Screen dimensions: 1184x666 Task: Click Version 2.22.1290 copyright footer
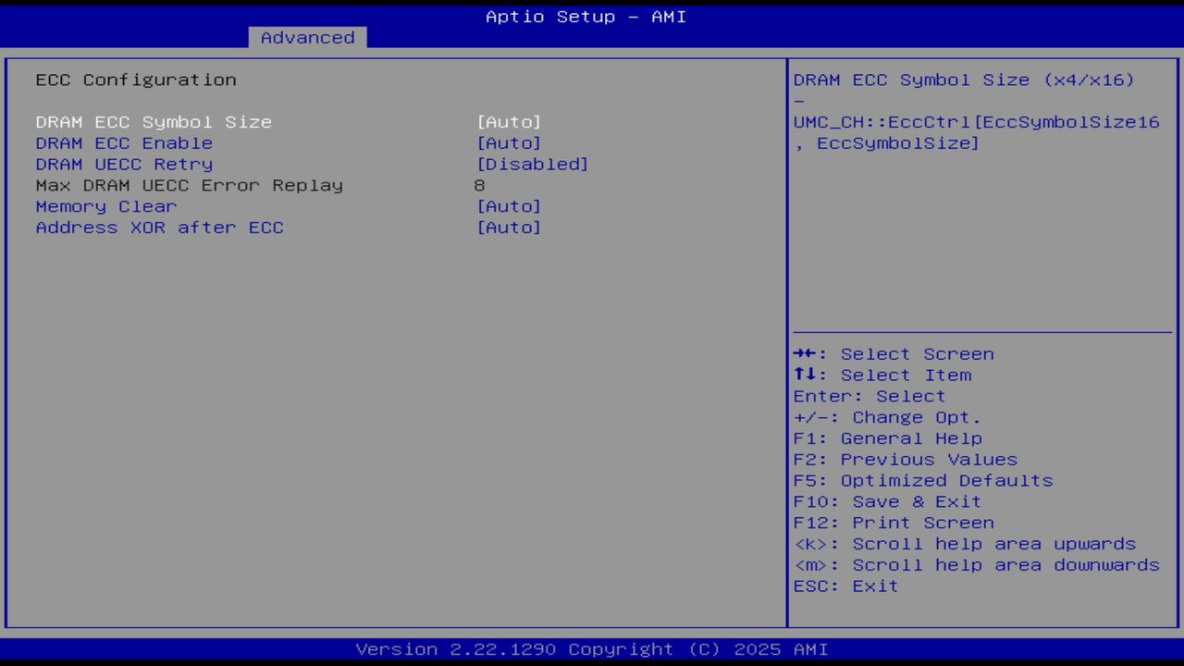[x=592, y=649]
